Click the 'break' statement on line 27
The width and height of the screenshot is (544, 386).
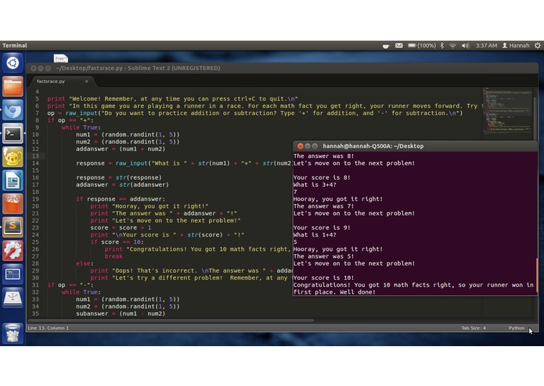pos(113,256)
